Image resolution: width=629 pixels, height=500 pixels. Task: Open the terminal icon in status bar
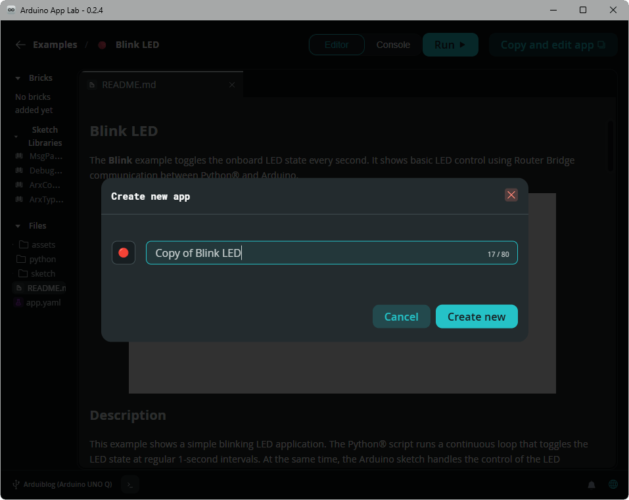point(131,485)
